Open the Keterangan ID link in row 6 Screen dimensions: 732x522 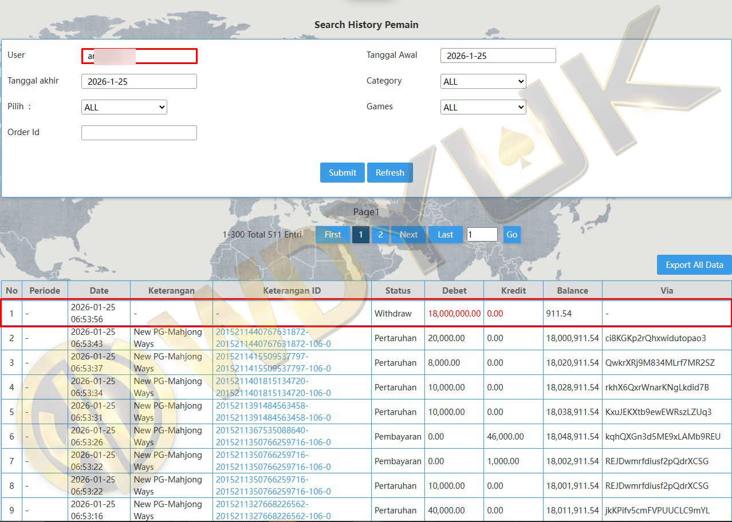coord(273,436)
